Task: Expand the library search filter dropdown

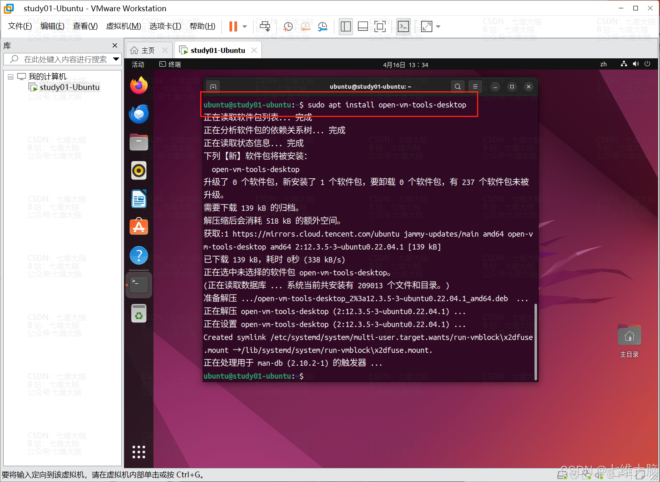Action: tap(116, 59)
